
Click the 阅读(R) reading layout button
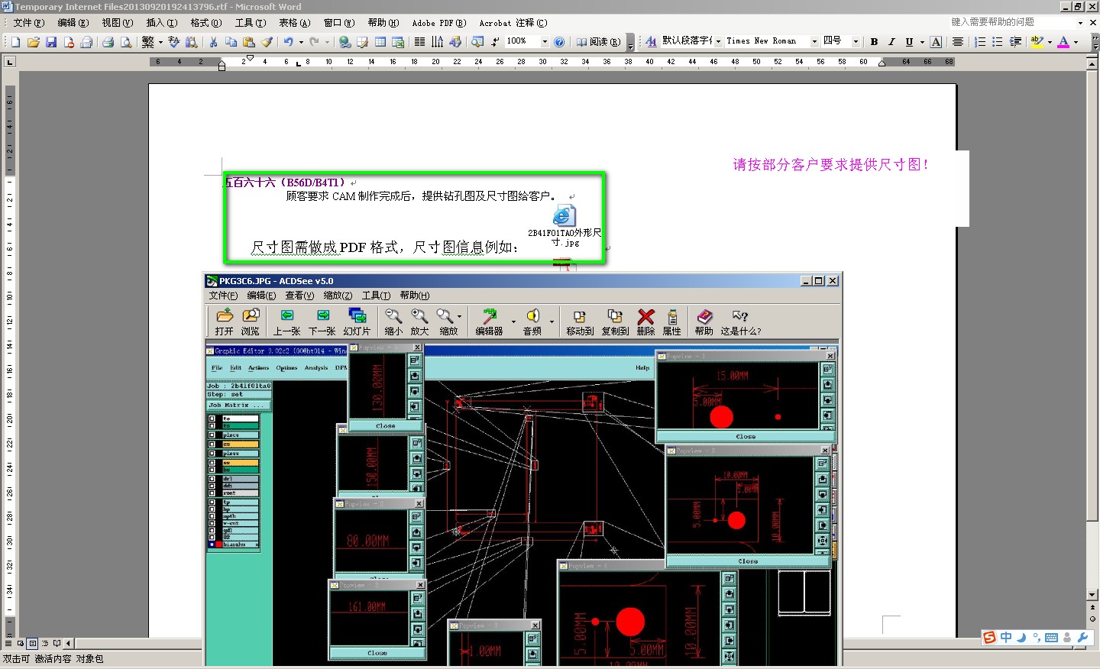click(x=599, y=42)
